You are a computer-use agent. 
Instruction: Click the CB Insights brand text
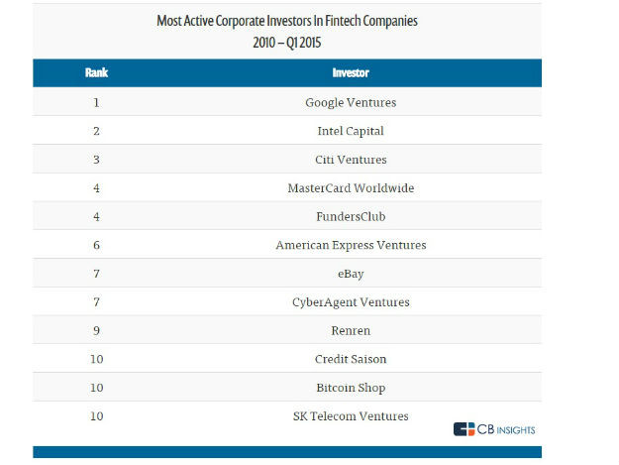[507, 429]
